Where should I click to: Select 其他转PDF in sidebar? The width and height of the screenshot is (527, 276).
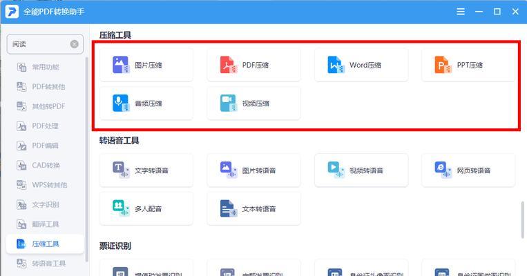(45, 106)
